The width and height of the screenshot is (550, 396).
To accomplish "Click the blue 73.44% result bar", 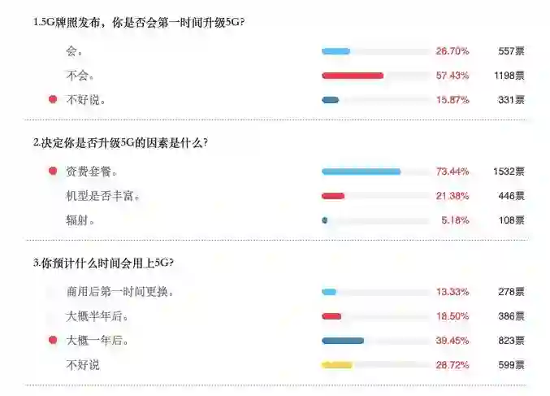I will point(362,172).
